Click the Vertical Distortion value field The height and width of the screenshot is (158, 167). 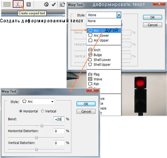coord(59,143)
